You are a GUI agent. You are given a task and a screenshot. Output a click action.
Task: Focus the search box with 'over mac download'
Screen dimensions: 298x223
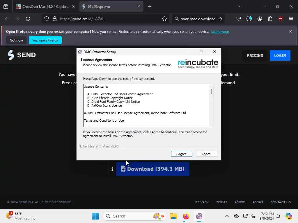pyautogui.click(x=198, y=19)
